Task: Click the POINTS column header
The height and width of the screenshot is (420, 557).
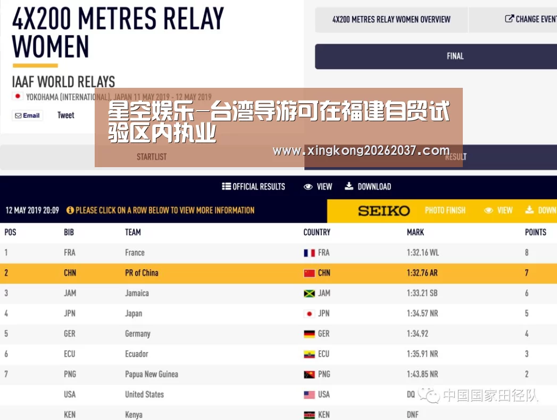Action: point(536,233)
